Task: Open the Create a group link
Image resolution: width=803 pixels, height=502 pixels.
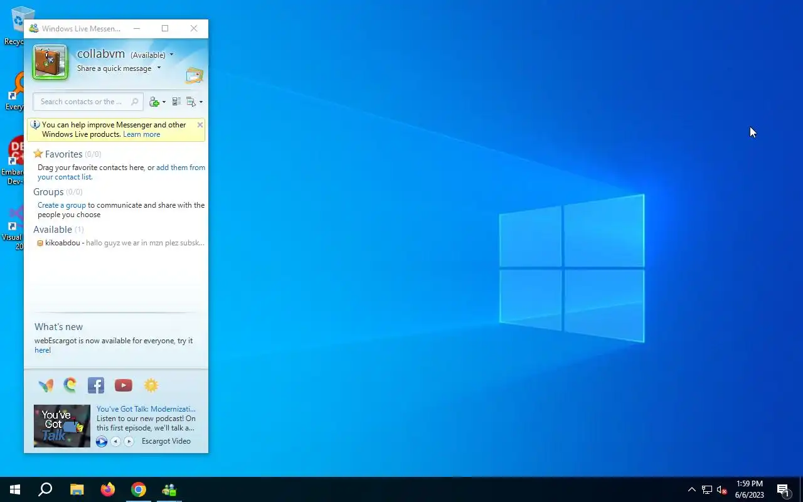Action: point(61,205)
